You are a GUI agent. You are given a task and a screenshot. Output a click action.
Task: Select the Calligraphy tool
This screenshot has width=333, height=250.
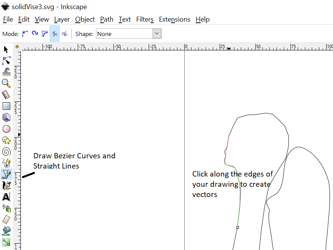coord(6,186)
